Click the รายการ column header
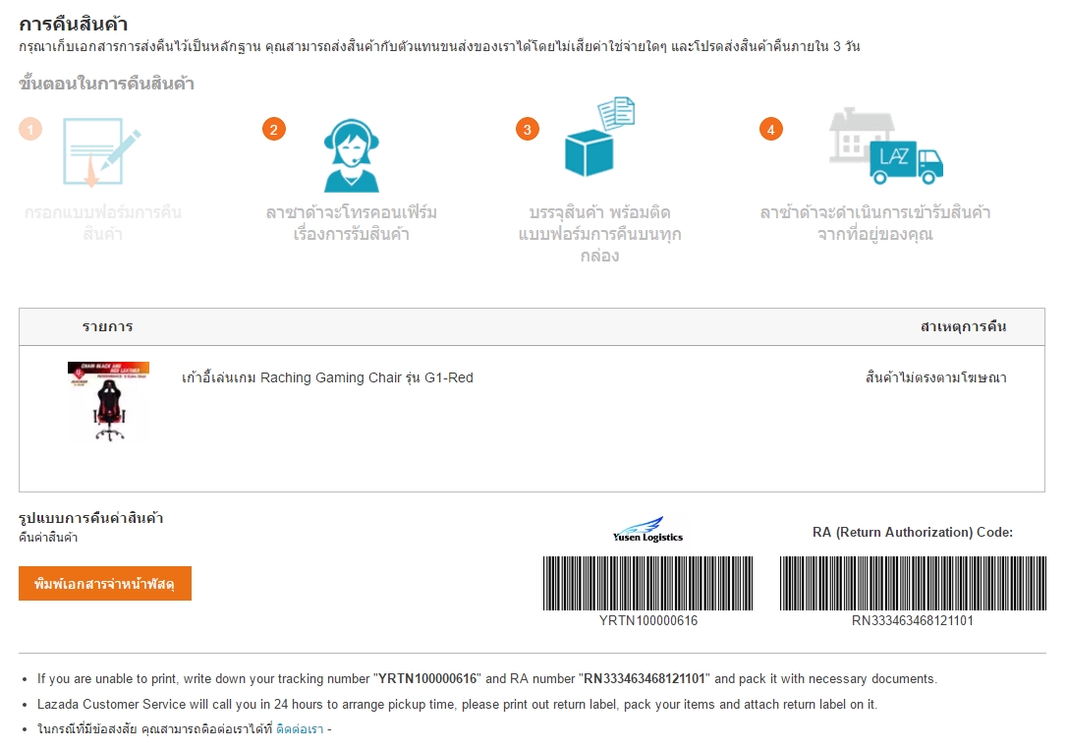The image size is (1067, 750). (107, 326)
